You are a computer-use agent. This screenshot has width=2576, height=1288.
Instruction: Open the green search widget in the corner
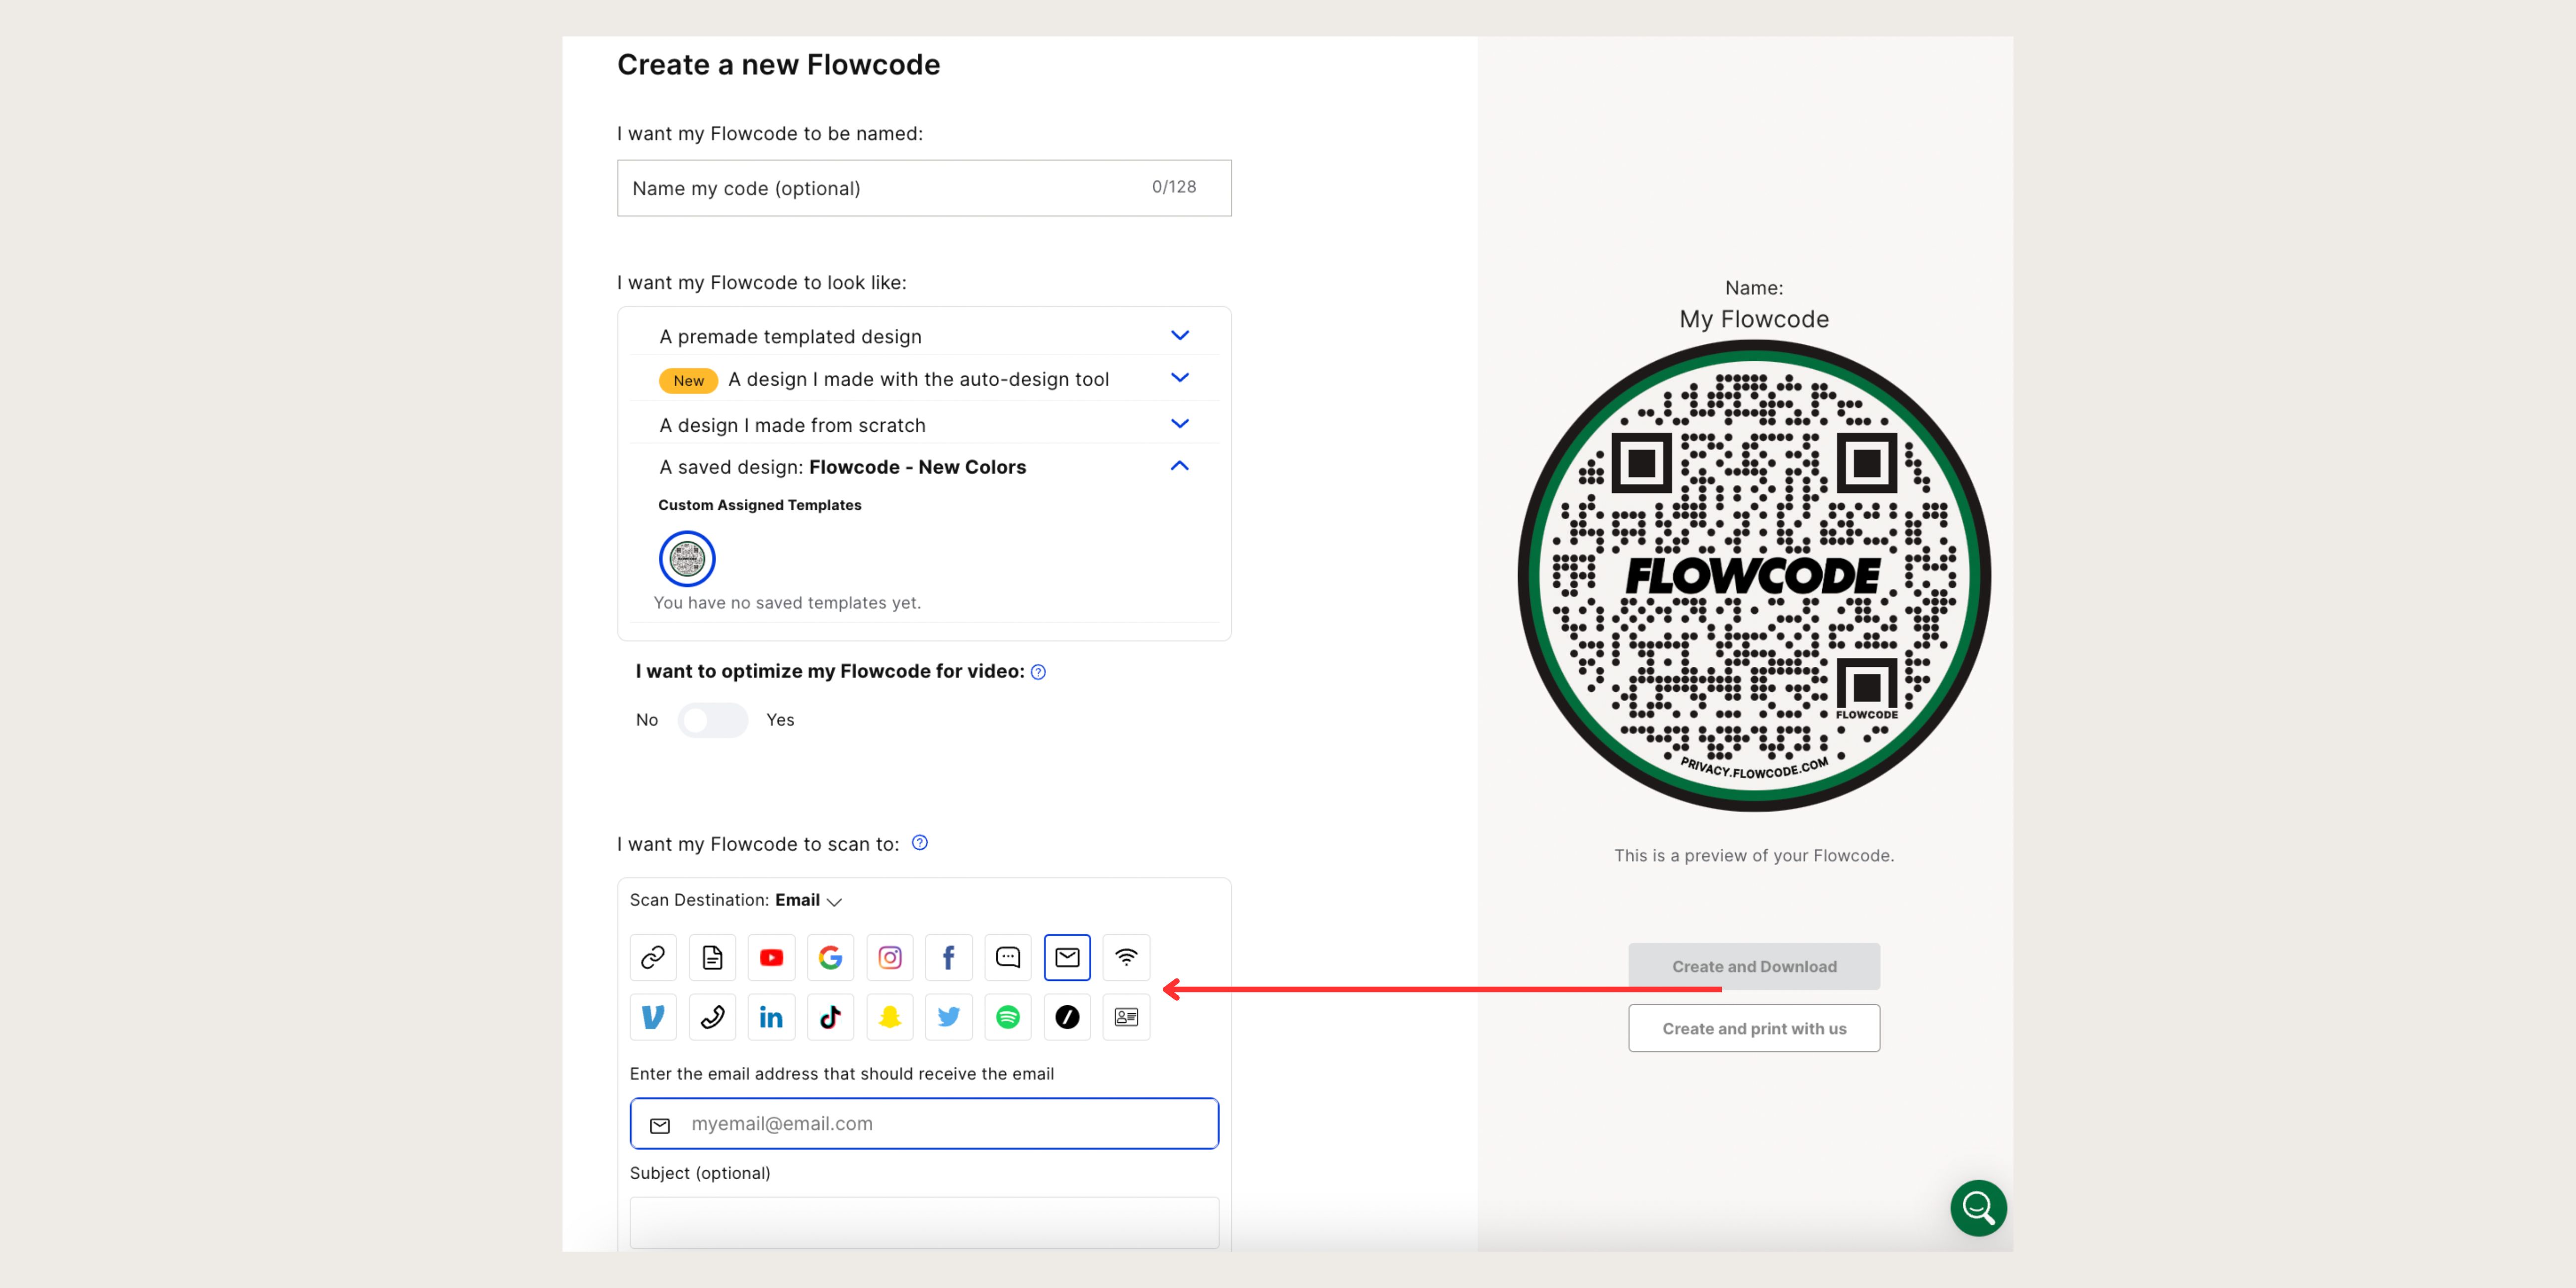pyautogui.click(x=1978, y=1208)
